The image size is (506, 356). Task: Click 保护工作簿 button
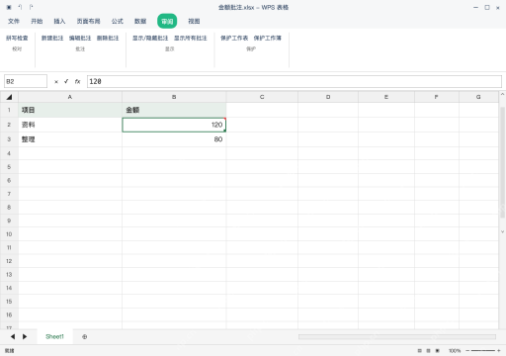click(268, 38)
